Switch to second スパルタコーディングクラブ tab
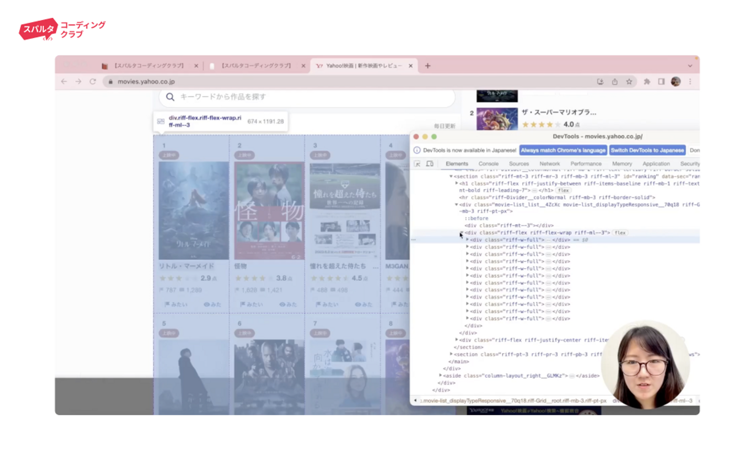This screenshot has width=755, height=449. click(x=256, y=66)
